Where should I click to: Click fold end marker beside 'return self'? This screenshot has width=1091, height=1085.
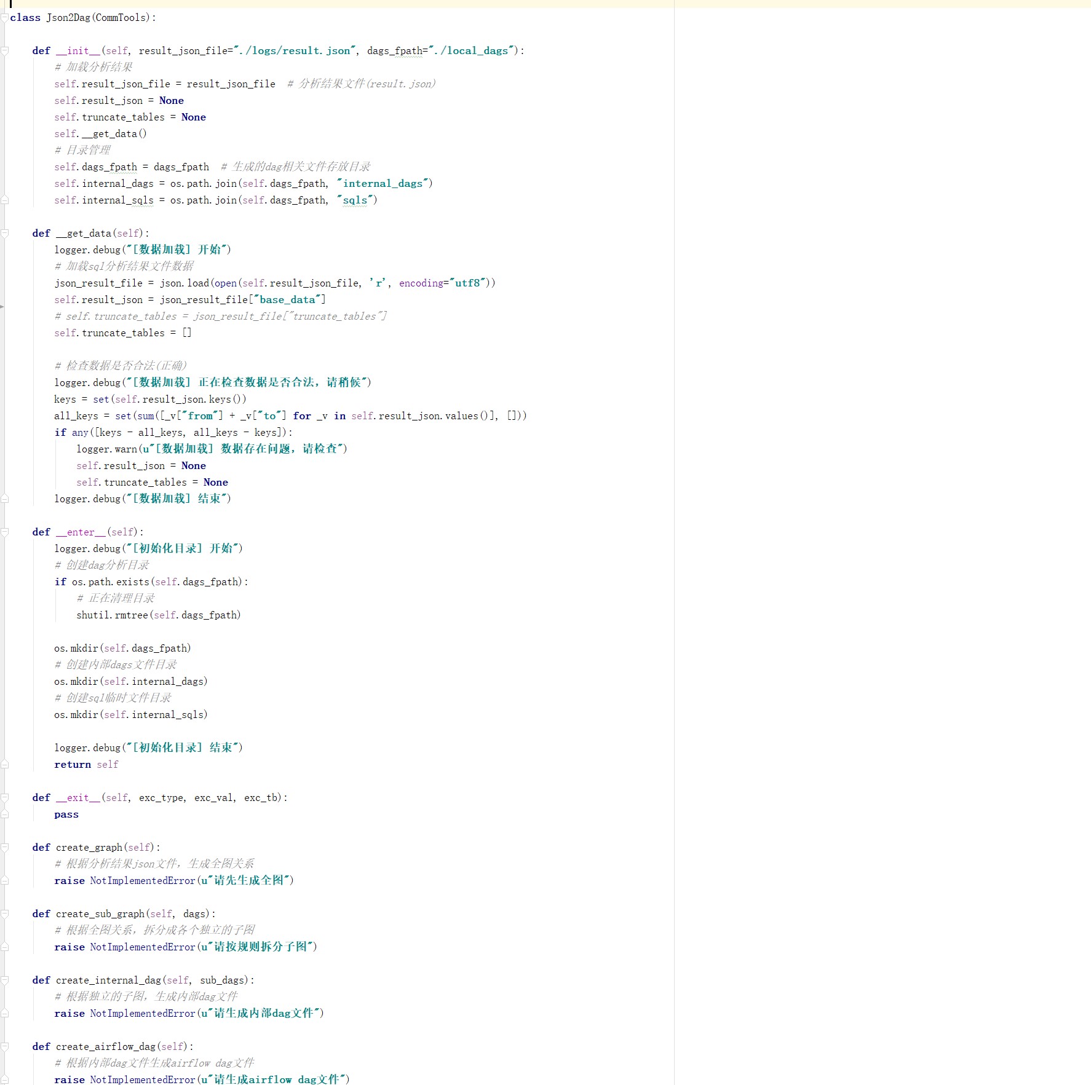coord(4,764)
